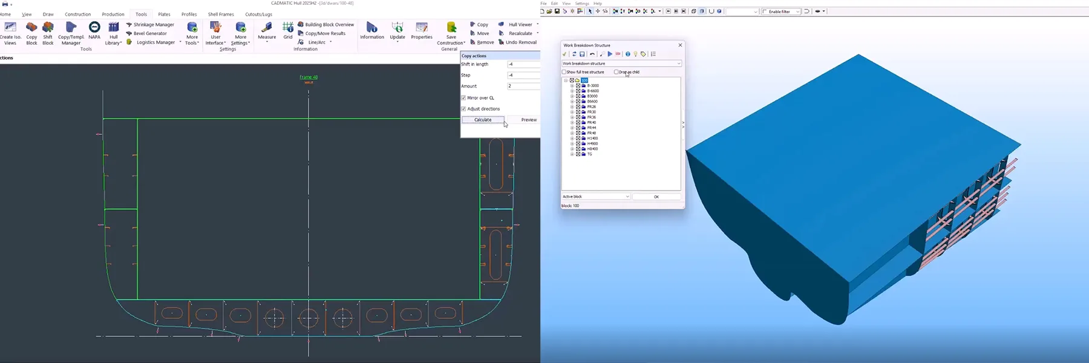
Task: Toggle checkbox of FR26 tree node
Action: [578, 107]
